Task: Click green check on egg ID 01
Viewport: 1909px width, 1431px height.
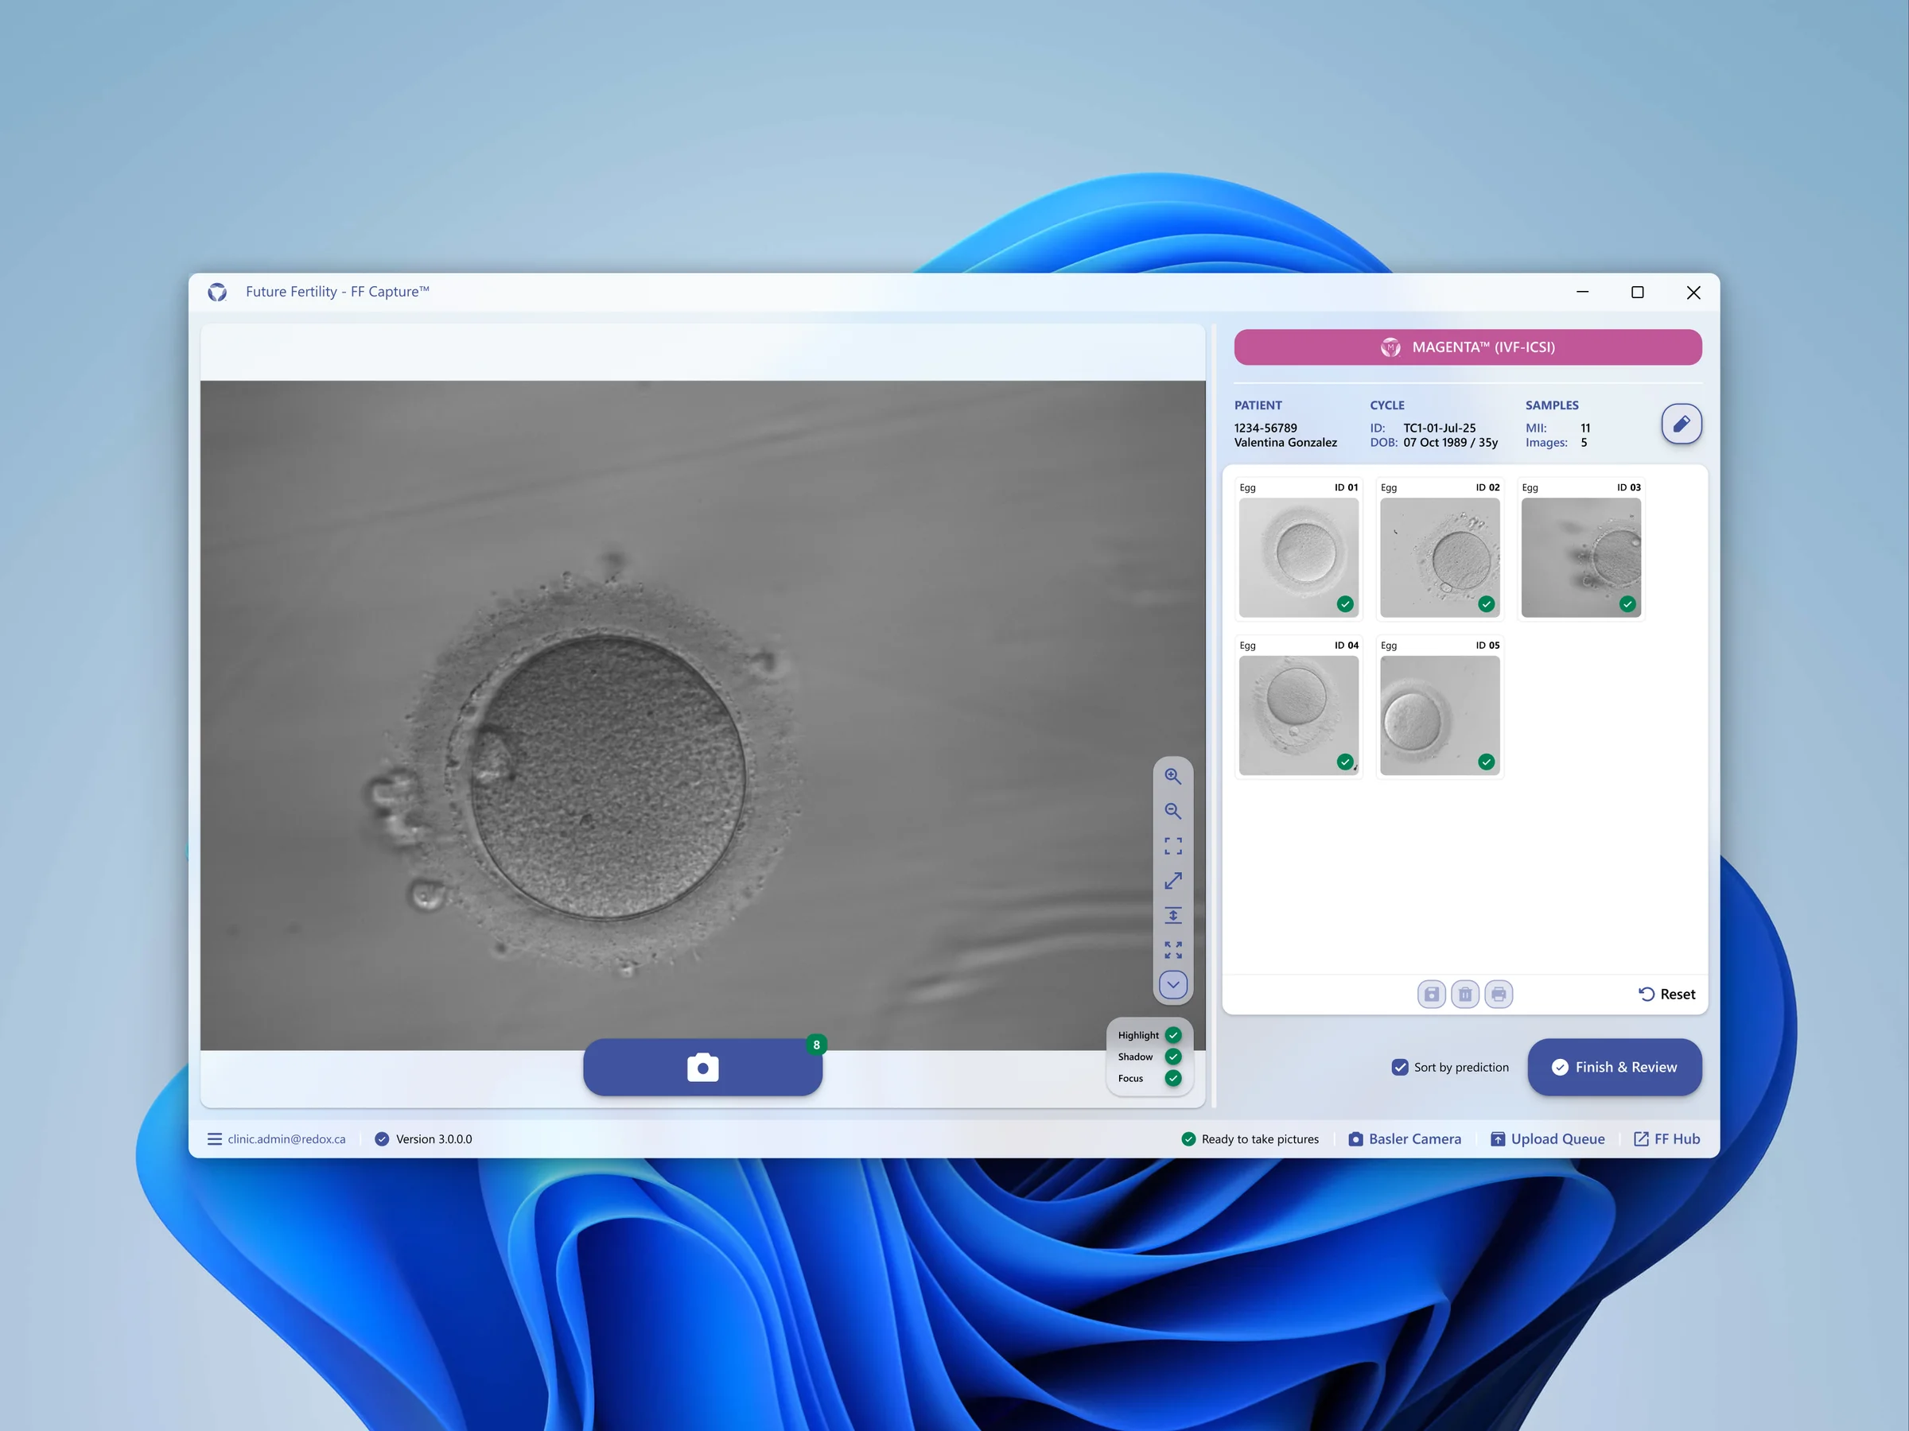Action: point(1344,603)
